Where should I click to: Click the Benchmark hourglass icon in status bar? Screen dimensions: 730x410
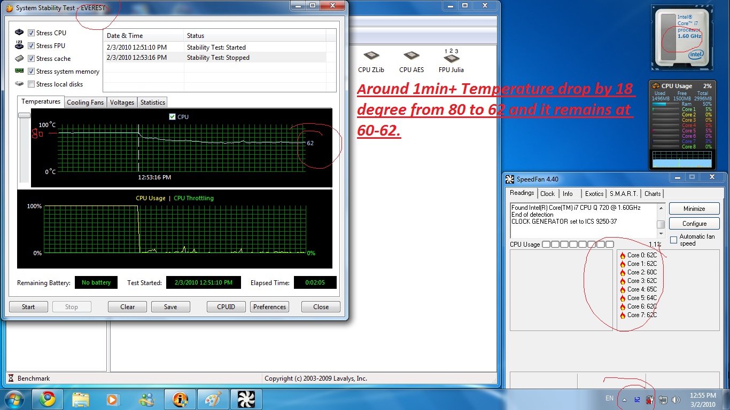point(11,378)
